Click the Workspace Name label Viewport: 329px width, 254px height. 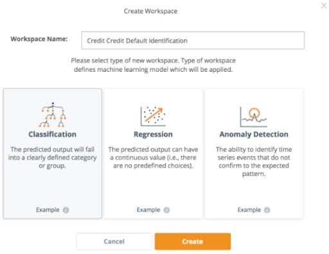click(x=39, y=39)
